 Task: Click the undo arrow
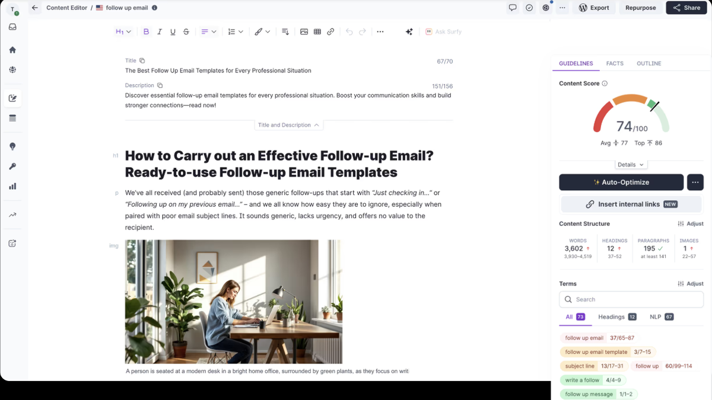(x=349, y=31)
